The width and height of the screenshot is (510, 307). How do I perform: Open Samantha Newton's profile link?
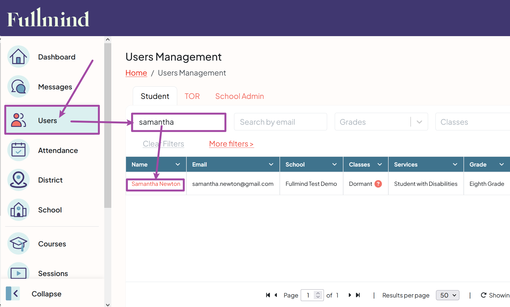point(156,184)
